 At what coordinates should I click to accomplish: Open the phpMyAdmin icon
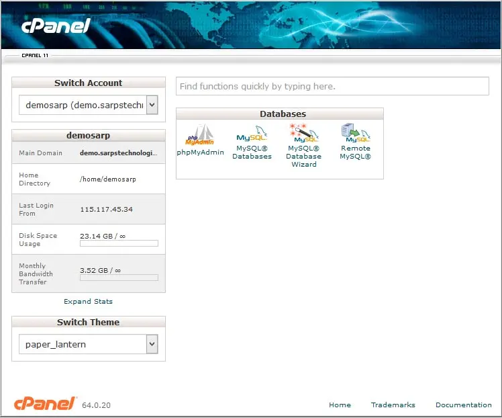coord(200,134)
